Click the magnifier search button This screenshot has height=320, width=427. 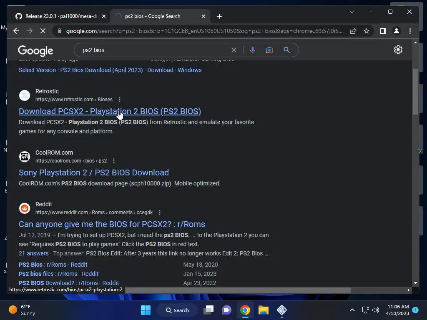[x=286, y=50]
